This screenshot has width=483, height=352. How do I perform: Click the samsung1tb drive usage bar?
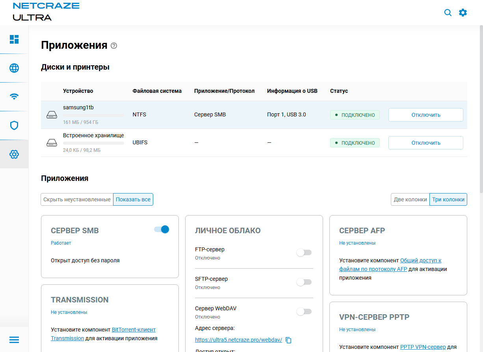(93, 115)
